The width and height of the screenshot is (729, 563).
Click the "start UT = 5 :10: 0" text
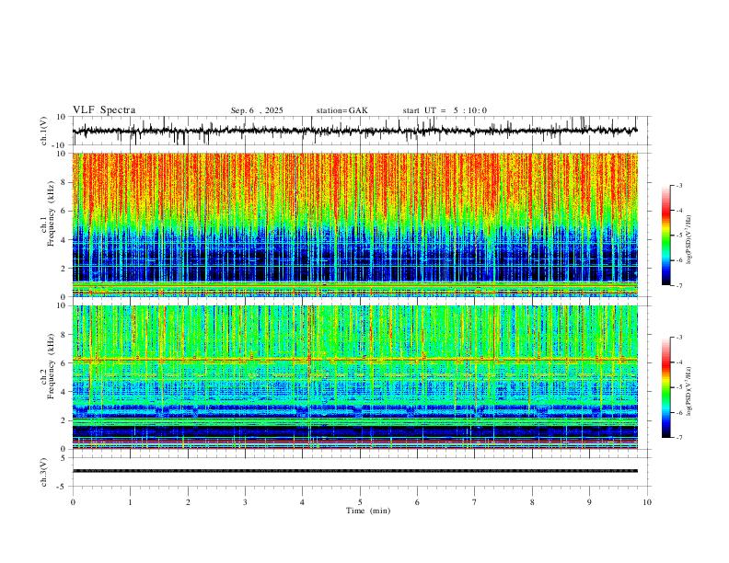[445, 110]
